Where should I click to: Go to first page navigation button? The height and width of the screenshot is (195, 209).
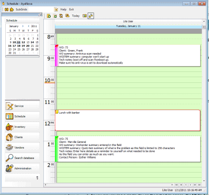click(x=177, y=185)
